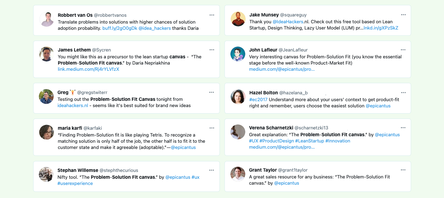Expand the options menu on Grant Taylor's tweet
Screen dimensions: 444x198
tap(403, 170)
